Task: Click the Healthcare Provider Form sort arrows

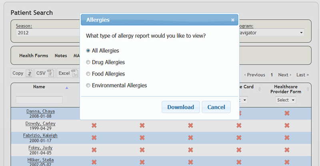Action: (308, 89)
